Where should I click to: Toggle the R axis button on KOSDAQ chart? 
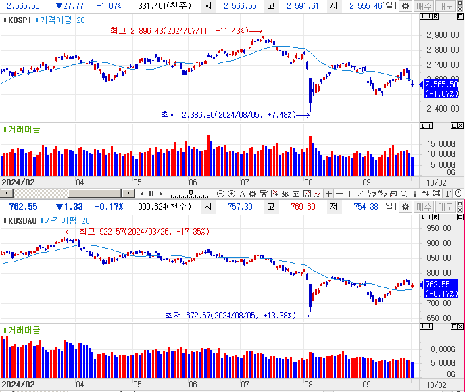(x=435, y=218)
